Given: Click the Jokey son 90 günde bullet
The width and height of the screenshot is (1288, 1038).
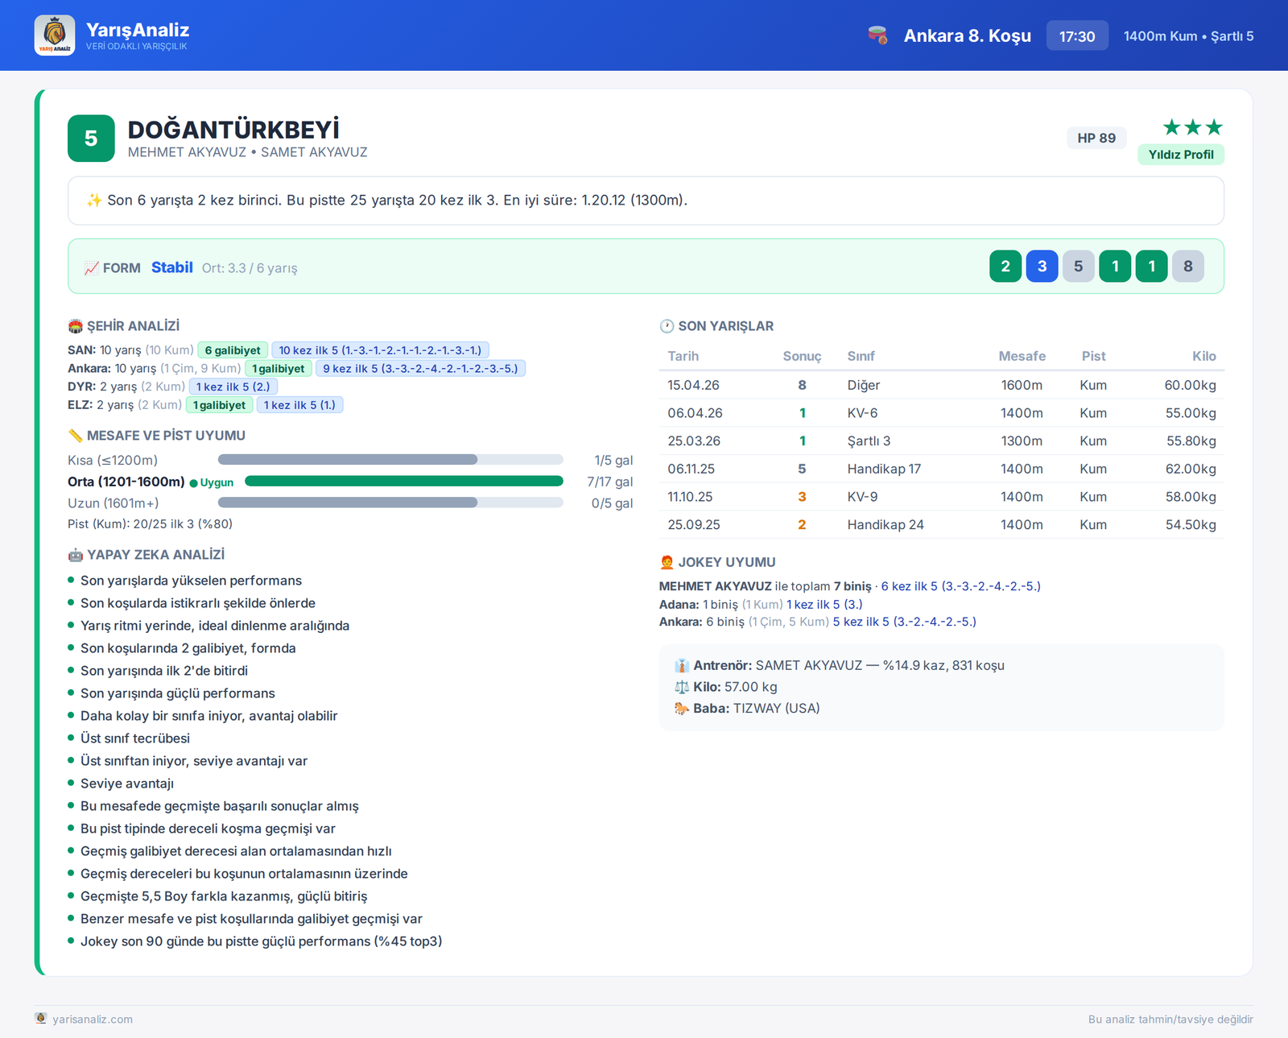Looking at the screenshot, I should tap(261, 941).
